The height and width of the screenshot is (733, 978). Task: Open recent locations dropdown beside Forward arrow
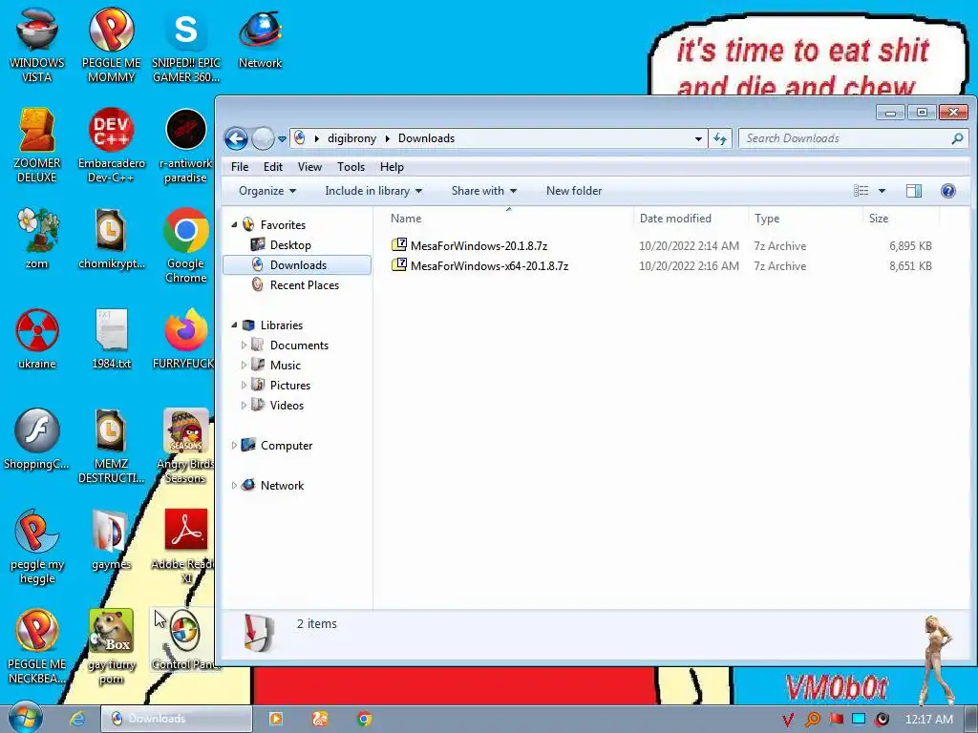282,139
